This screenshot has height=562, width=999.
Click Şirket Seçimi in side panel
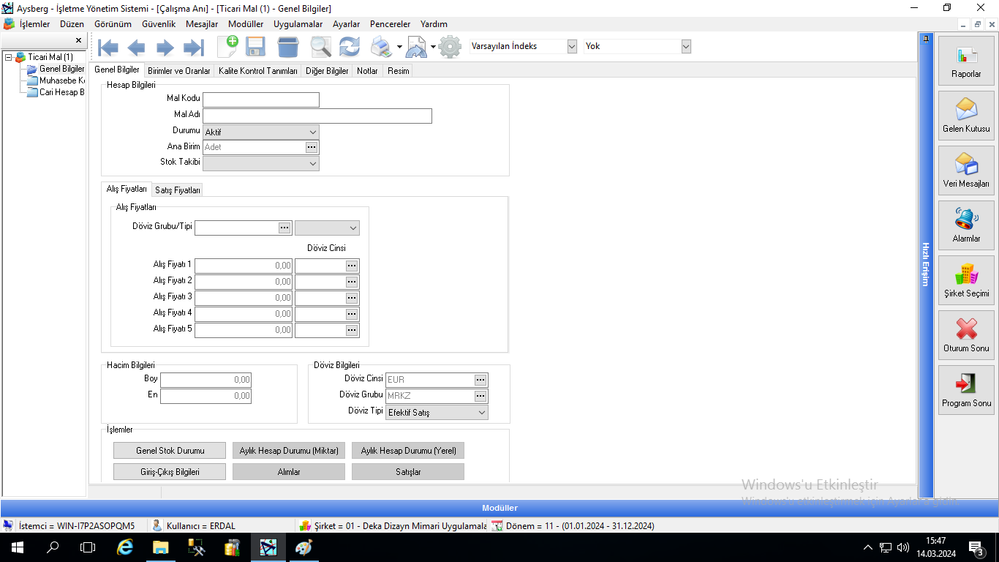tap(966, 280)
